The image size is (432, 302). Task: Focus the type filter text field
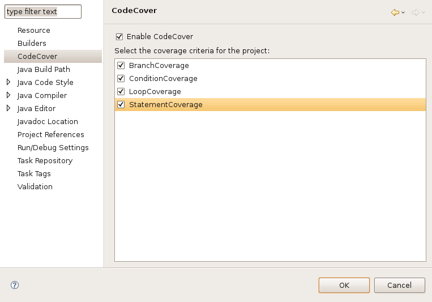point(43,11)
